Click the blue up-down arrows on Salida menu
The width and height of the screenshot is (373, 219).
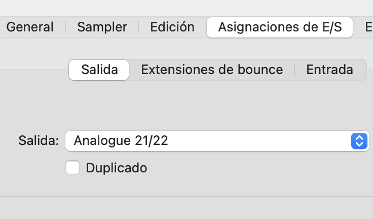click(x=359, y=141)
